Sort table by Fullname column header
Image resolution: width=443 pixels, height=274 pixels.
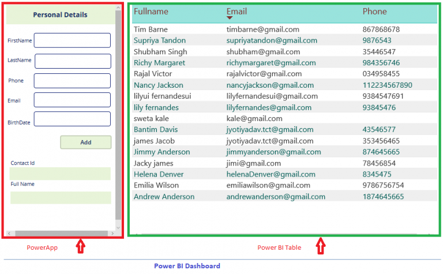point(151,12)
